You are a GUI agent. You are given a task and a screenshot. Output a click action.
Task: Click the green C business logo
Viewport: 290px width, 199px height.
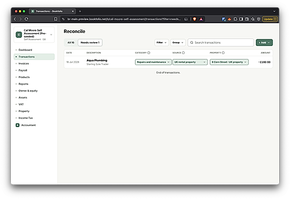[x=18, y=35]
